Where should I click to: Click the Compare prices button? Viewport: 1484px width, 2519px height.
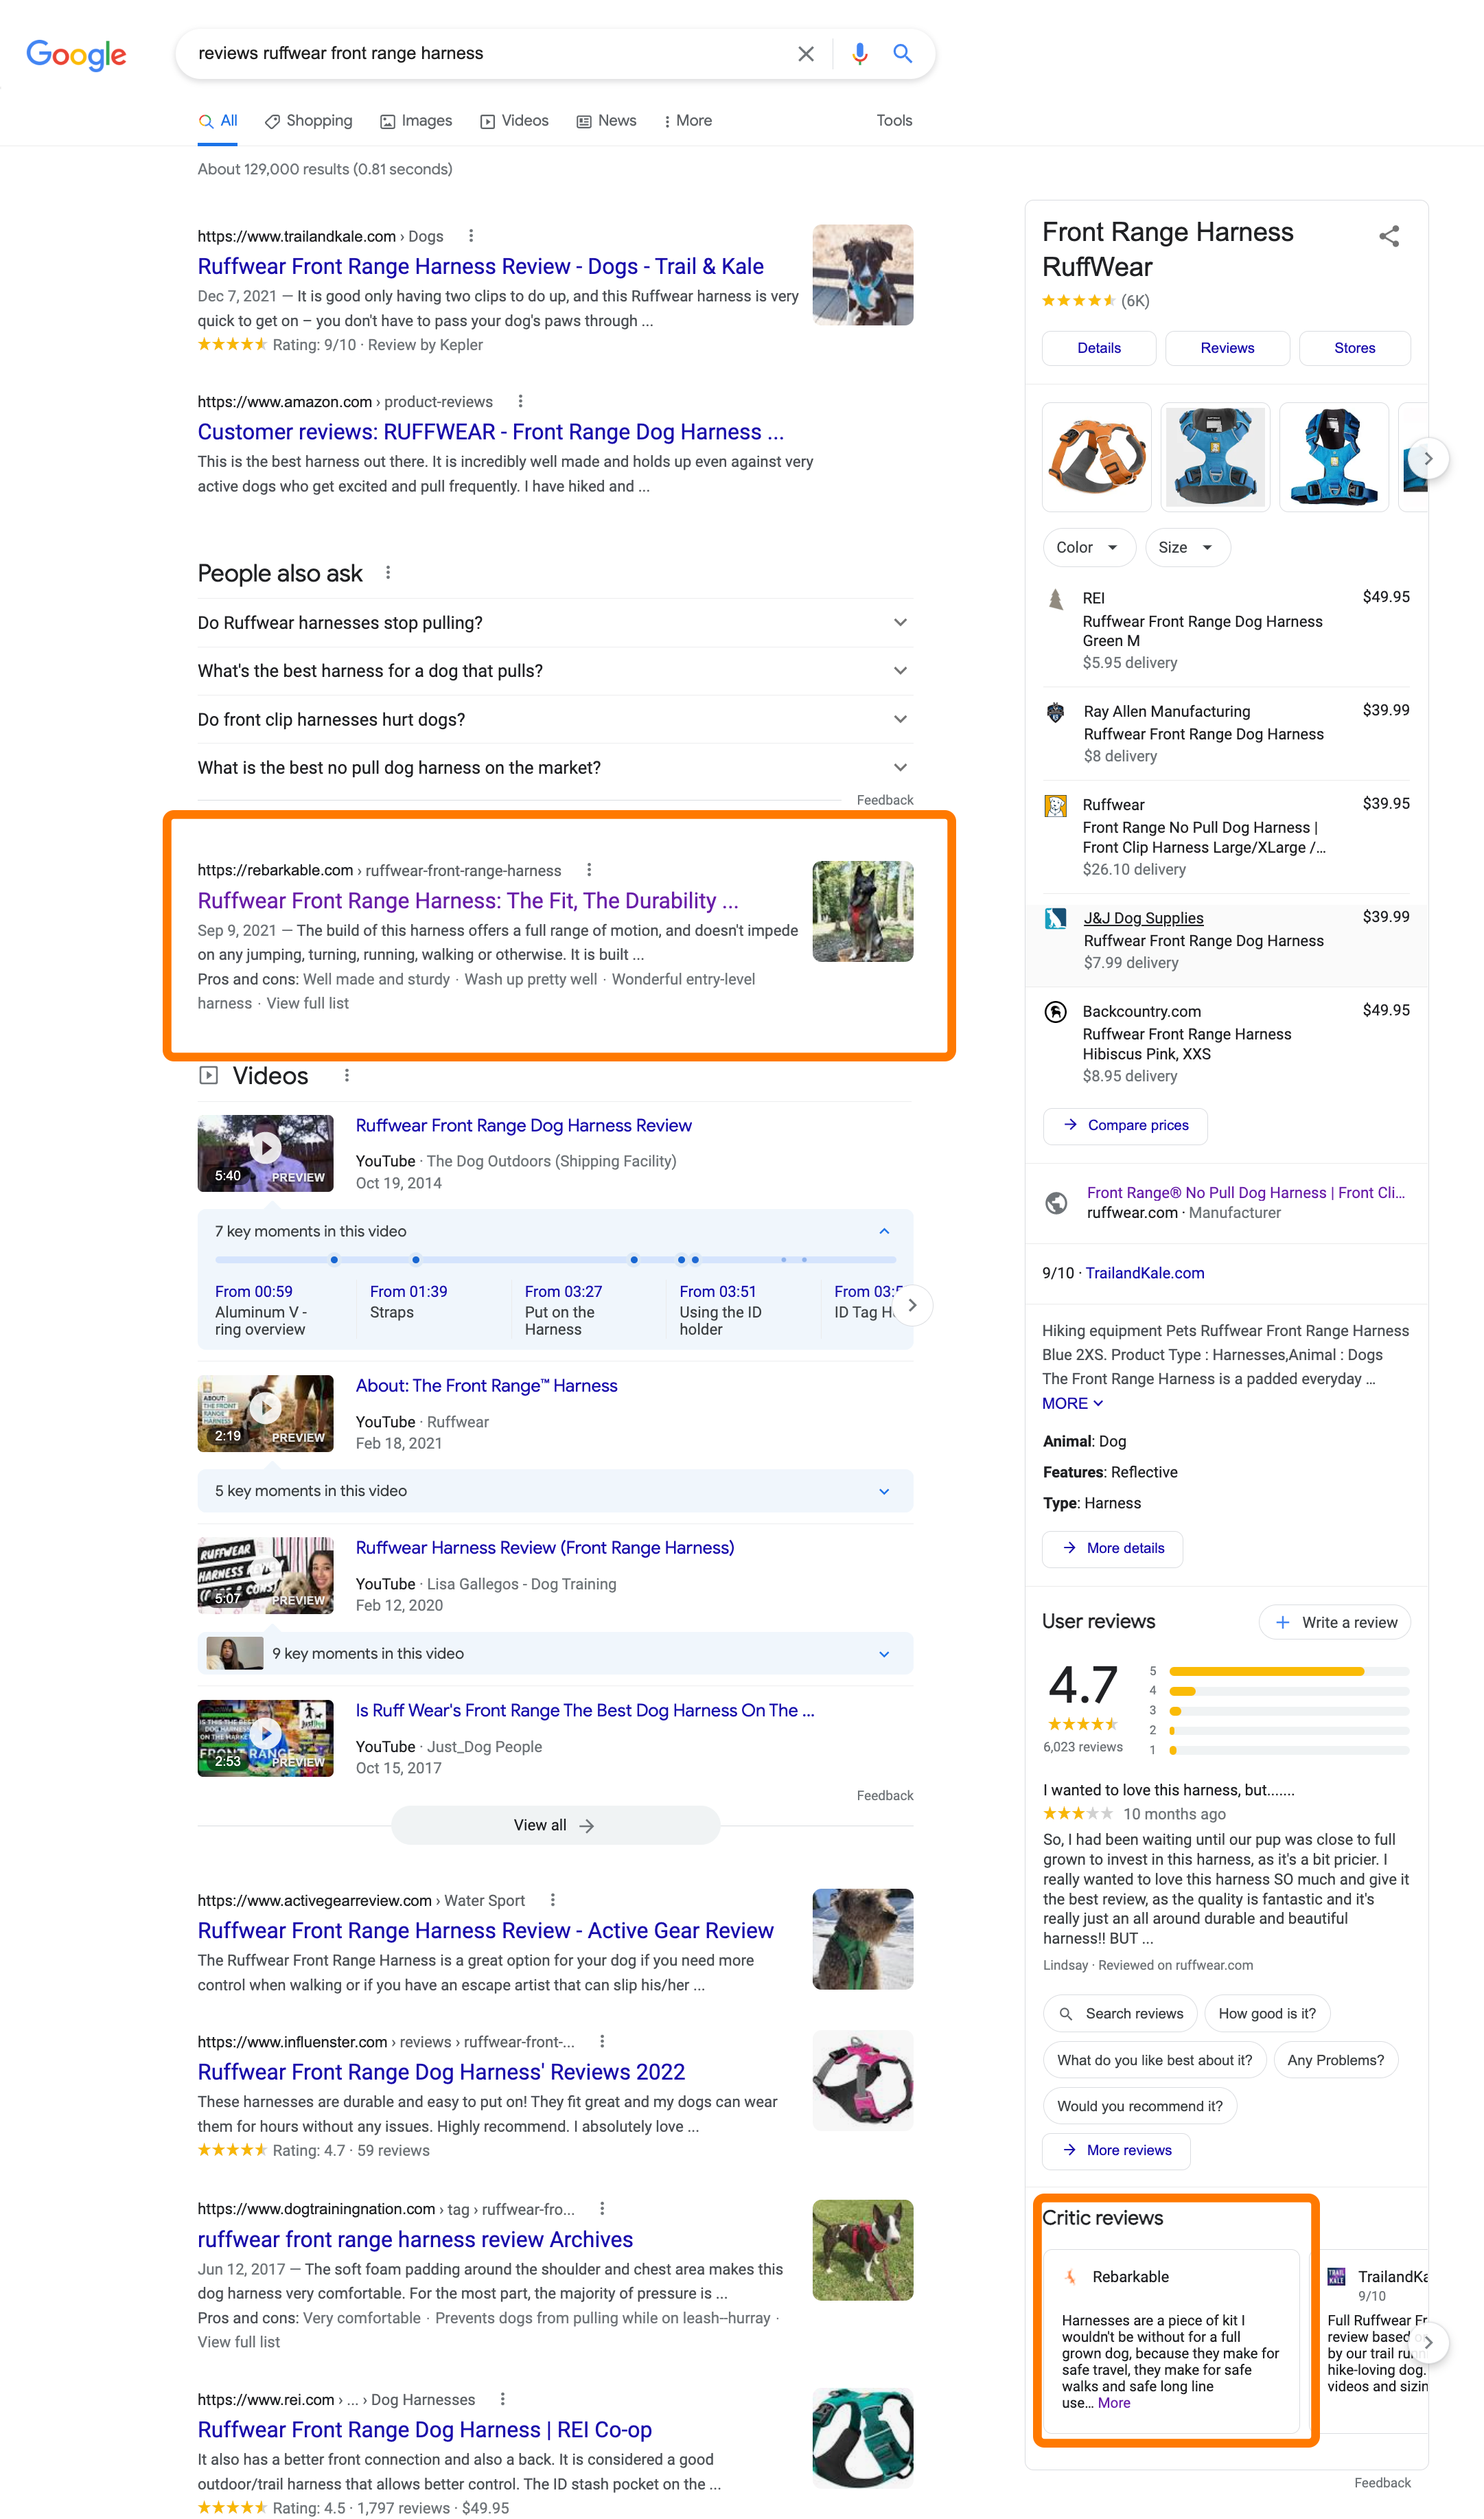point(1124,1125)
